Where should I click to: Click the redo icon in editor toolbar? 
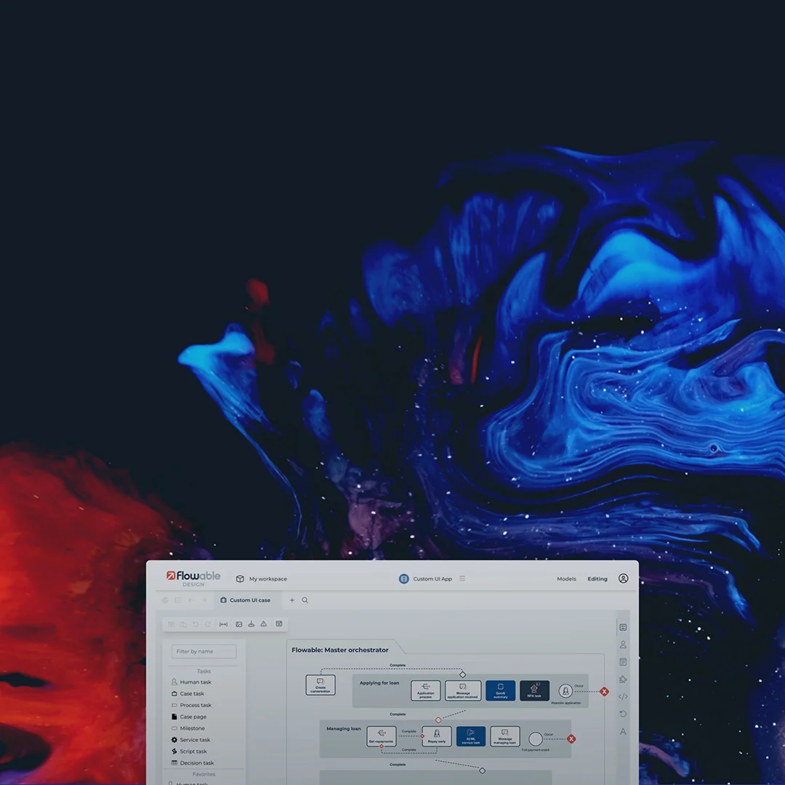click(x=208, y=624)
